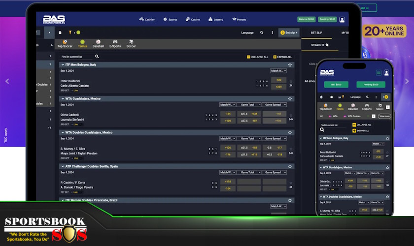Click the Casino icon in top navigation
414x246 pixels.
tap(192, 20)
